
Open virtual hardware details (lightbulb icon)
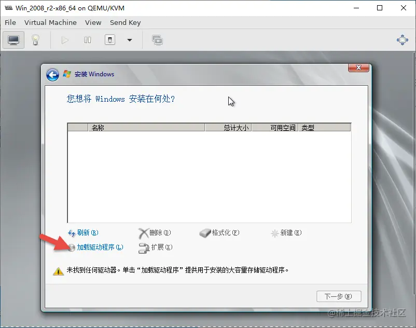click(x=36, y=40)
